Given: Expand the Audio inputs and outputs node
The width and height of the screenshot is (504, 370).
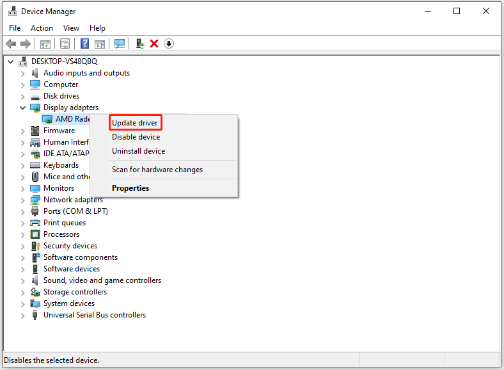Looking at the screenshot, I should [23, 73].
